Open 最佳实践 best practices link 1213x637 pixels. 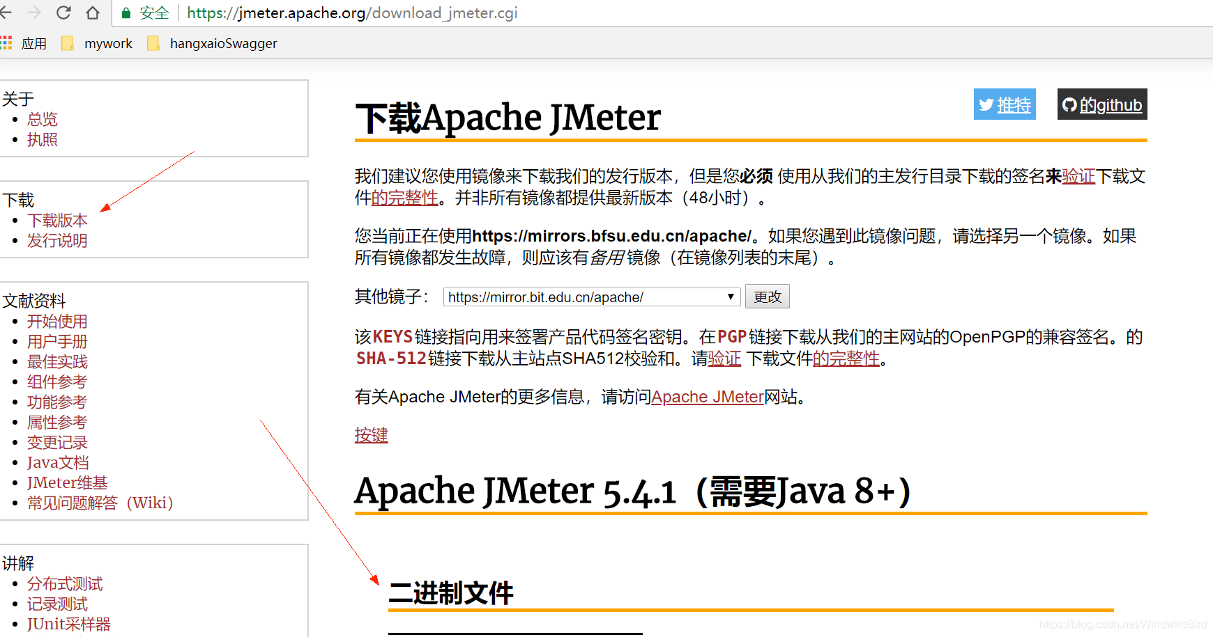(57, 361)
